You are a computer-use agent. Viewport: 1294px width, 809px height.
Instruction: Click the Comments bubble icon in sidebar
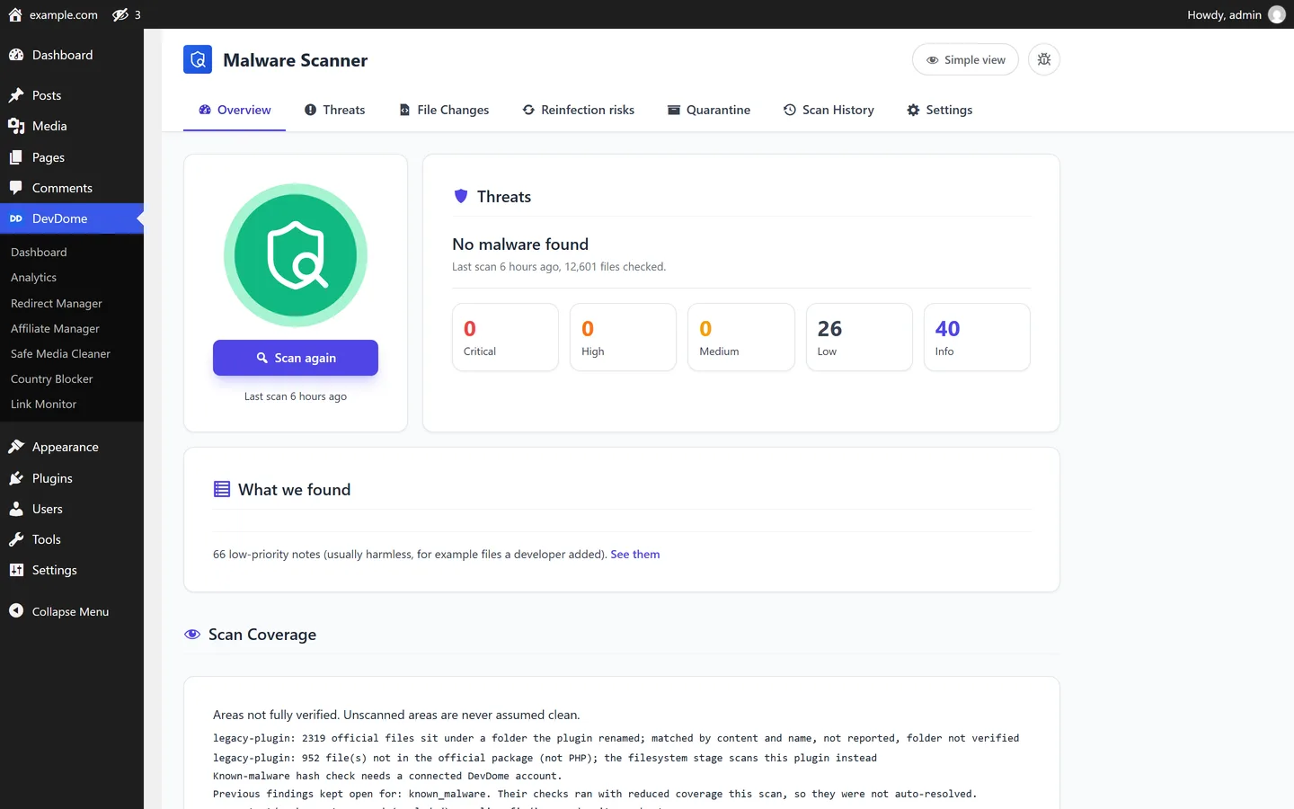pos(16,188)
